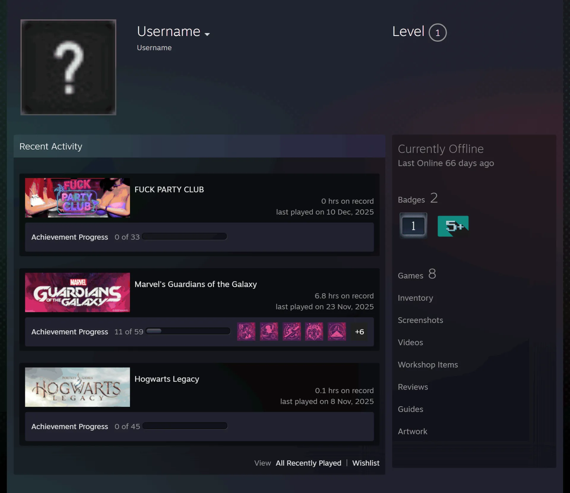The width and height of the screenshot is (570, 493).
Task: Open first Guardians of the Galaxy achievement icon
Action: pyautogui.click(x=246, y=331)
